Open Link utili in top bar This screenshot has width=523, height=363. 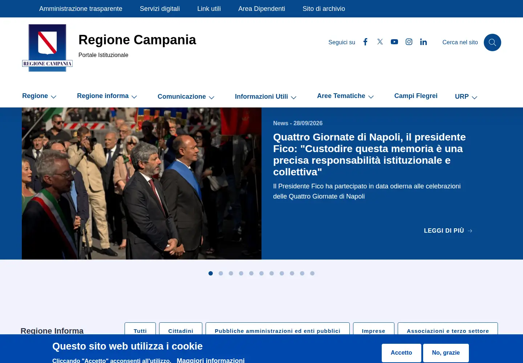click(x=209, y=9)
